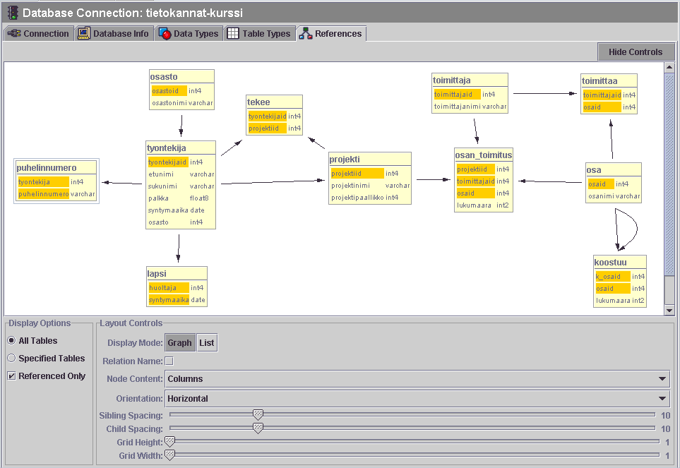Click the osastoid key column in osasto
Image resolution: width=680 pixels, height=468 pixels.
169,90
